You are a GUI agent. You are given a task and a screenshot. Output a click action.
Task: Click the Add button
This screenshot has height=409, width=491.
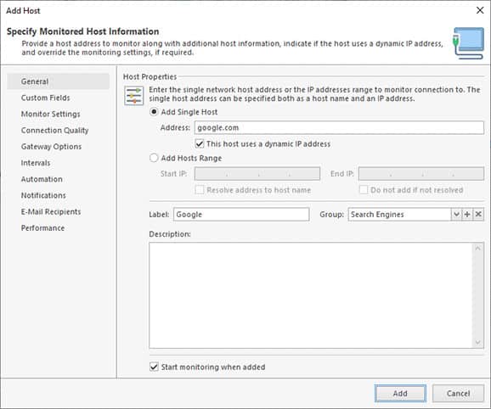[400, 393]
